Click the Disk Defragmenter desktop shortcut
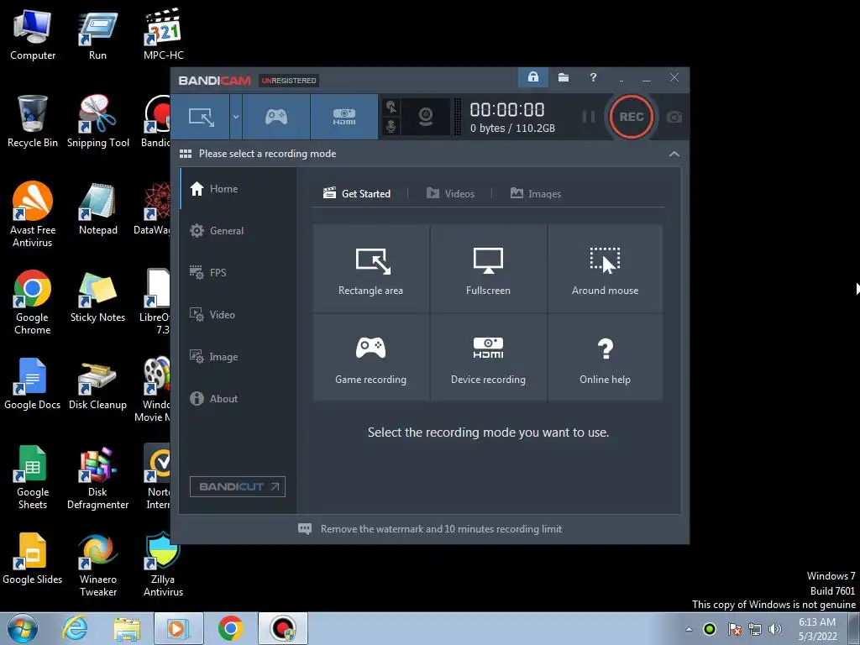The height and width of the screenshot is (645, 860). (x=97, y=477)
